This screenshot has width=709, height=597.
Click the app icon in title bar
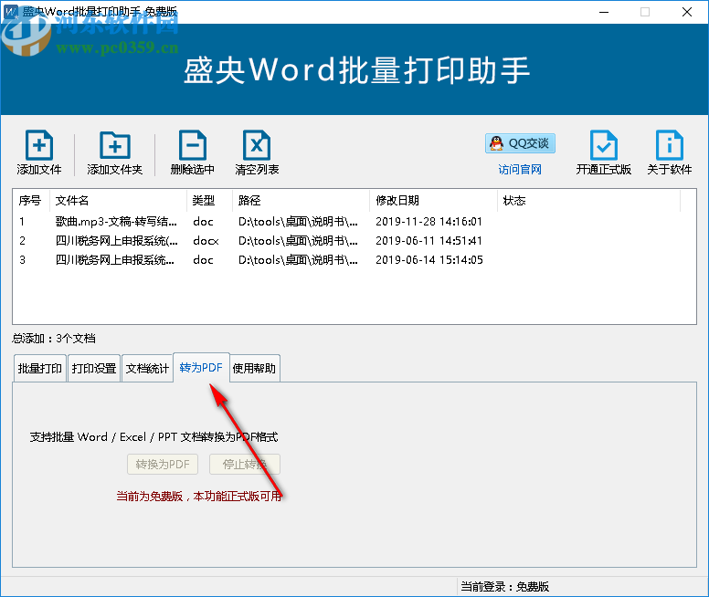11,11
